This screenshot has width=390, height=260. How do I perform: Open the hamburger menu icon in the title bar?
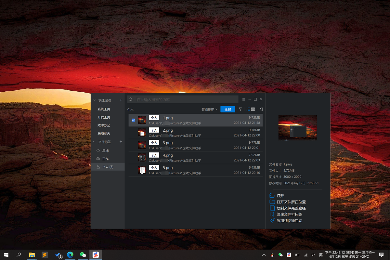244,99
